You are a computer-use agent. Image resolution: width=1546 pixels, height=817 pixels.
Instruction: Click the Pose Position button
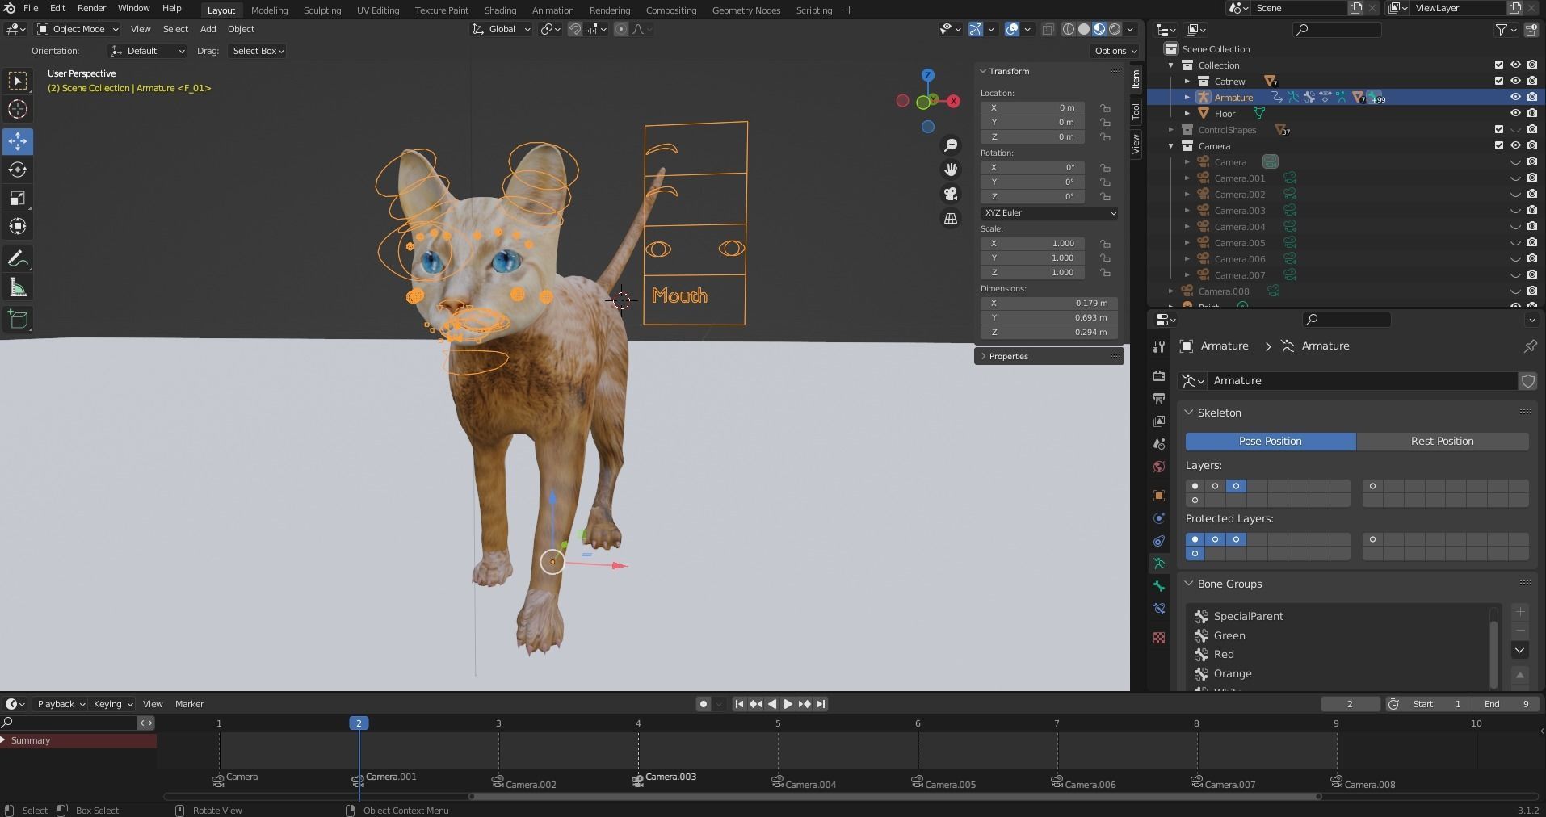click(x=1271, y=442)
